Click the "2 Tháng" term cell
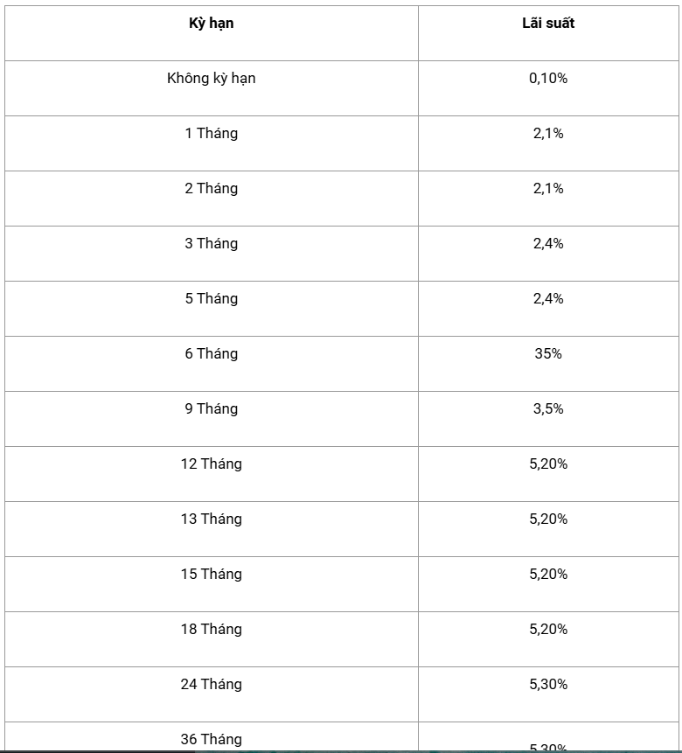The image size is (682, 753). pyautogui.click(x=212, y=189)
